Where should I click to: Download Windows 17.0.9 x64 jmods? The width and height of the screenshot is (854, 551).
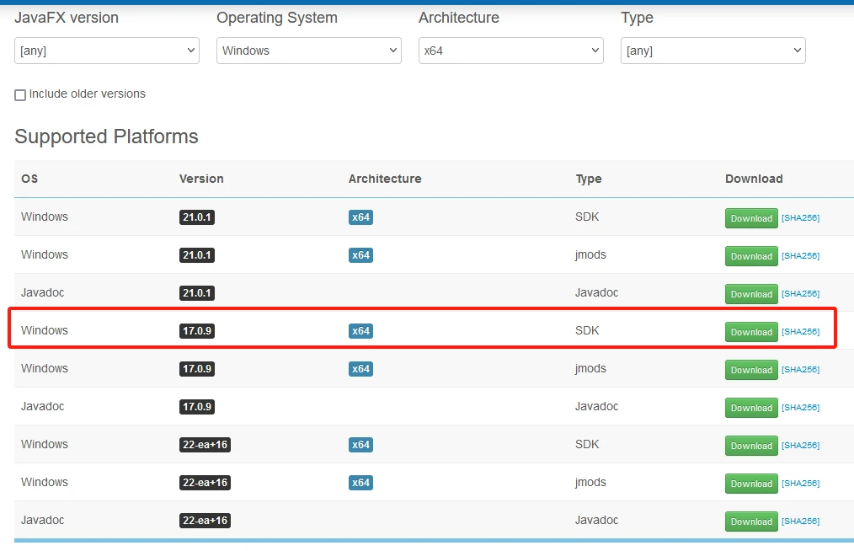point(751,370)
